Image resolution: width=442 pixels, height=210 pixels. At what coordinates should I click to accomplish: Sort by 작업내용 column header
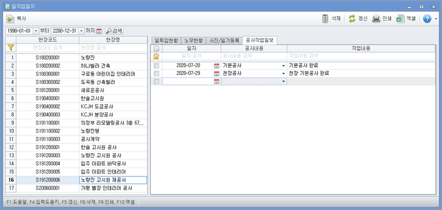(x=361, y=49)
